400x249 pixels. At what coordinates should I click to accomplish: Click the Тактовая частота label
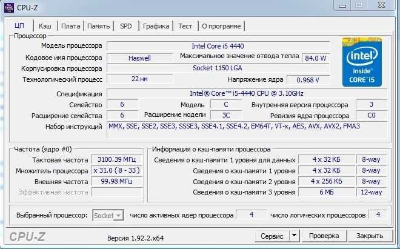tap(60, 160)
